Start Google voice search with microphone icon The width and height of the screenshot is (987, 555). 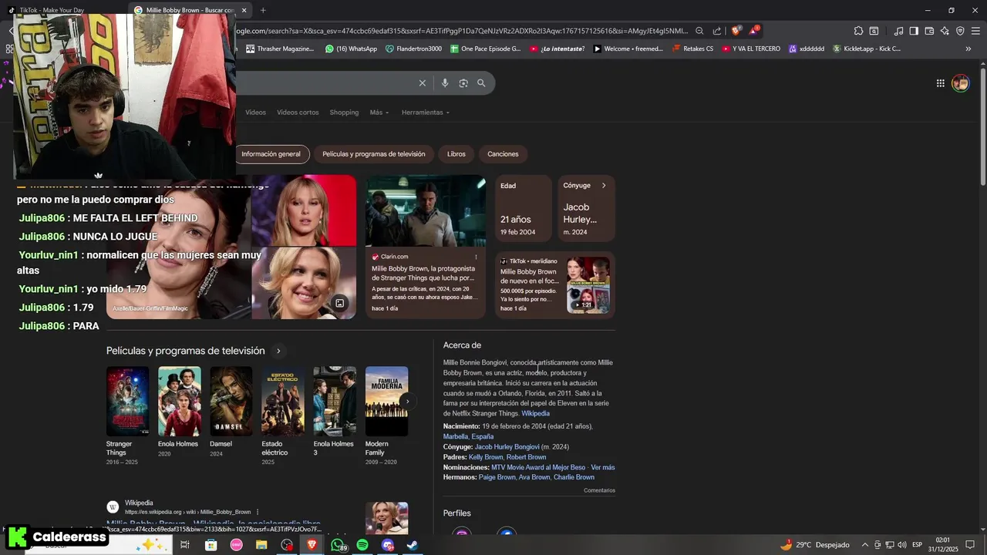[x=445, y=83]
